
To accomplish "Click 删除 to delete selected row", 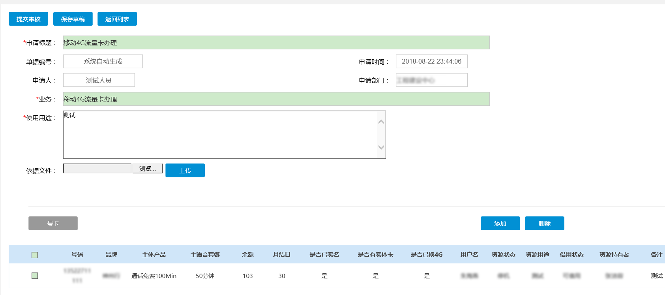I will 544,223.
